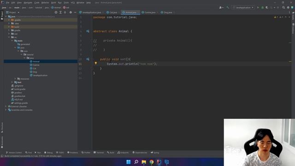Screen dimensions: 295x166
Task: Open the Navigate menu
Action: [28, 3]
